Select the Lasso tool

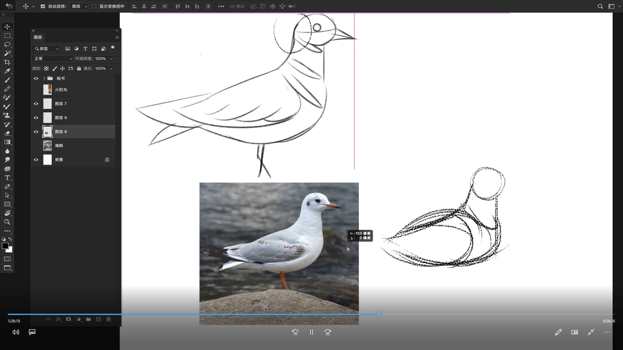pyautogui.click(x=7, y=44)
